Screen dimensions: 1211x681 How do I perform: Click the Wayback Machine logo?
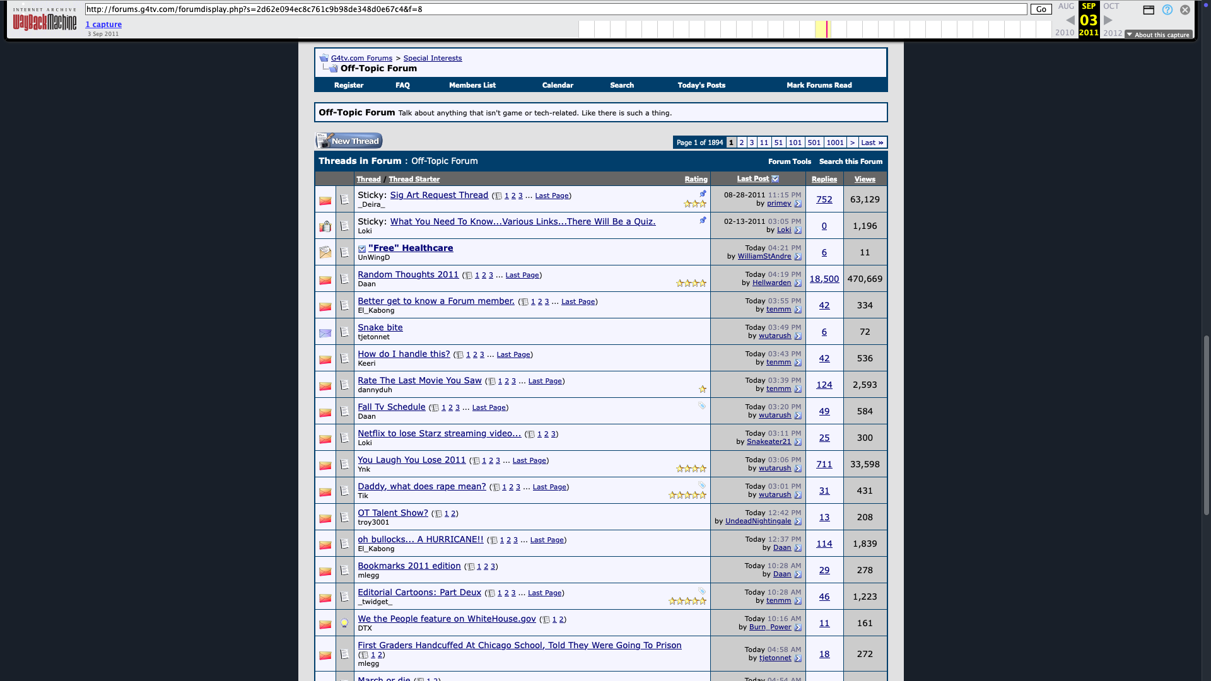coord(44,20)
